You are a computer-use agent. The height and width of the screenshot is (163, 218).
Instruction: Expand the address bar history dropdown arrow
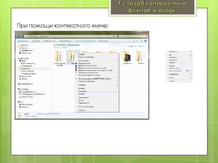tap(113, 37)
